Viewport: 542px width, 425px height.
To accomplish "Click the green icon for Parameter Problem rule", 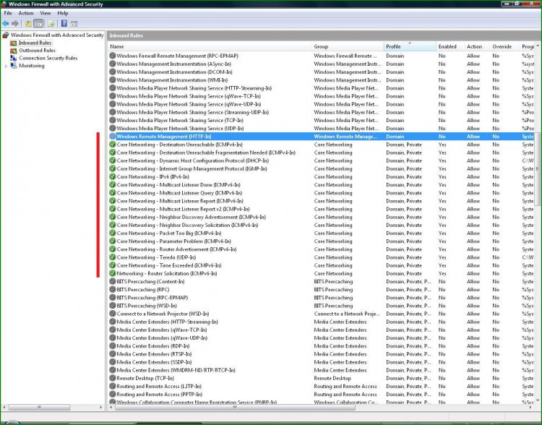I will (x=112, y=241).
